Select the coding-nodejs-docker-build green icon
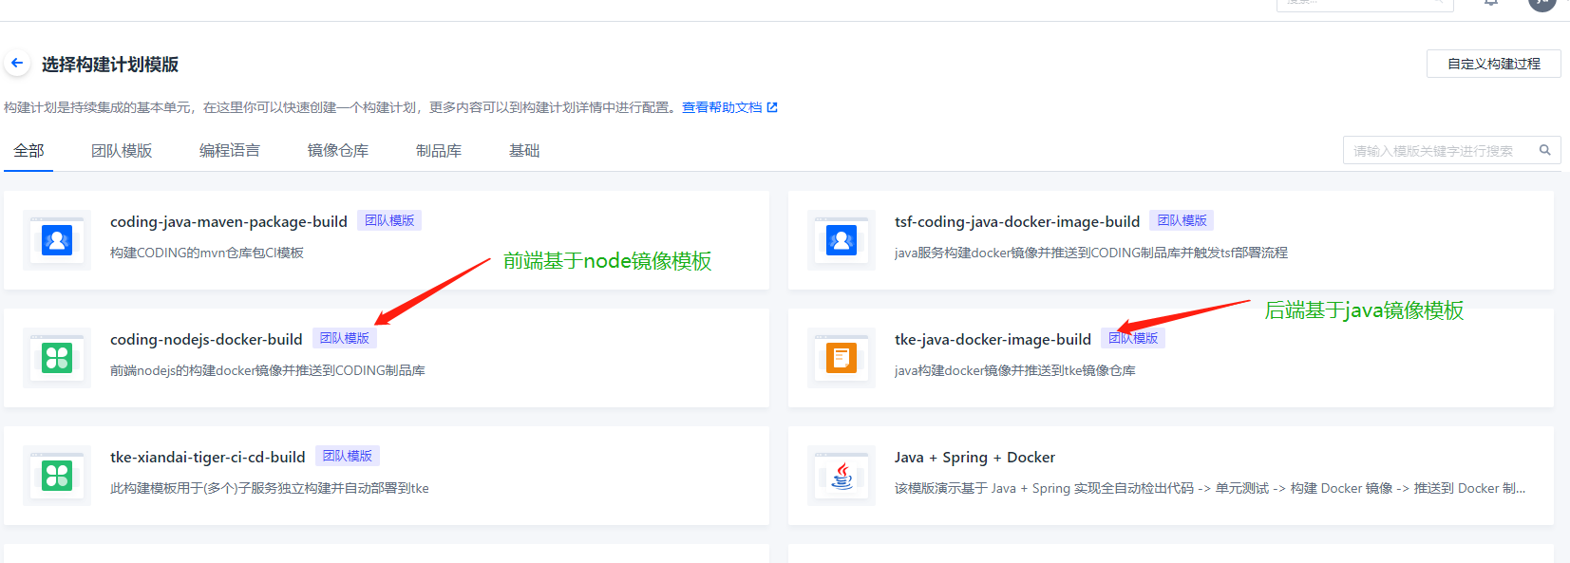 point(57,358)
